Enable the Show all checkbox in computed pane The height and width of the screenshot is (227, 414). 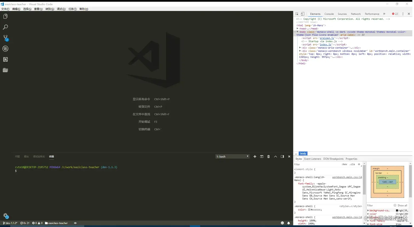click(395, 205)
